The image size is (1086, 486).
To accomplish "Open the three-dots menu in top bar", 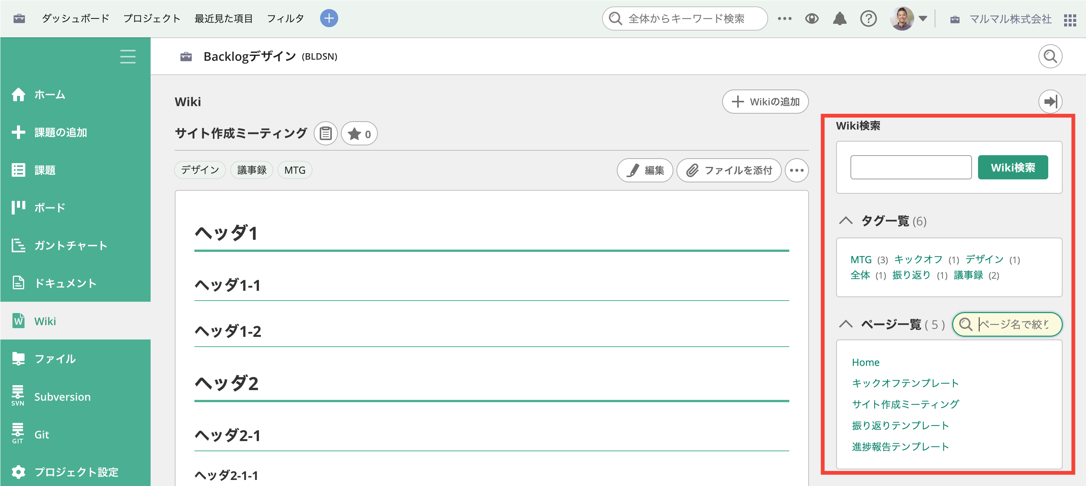I will pos(784,19).
